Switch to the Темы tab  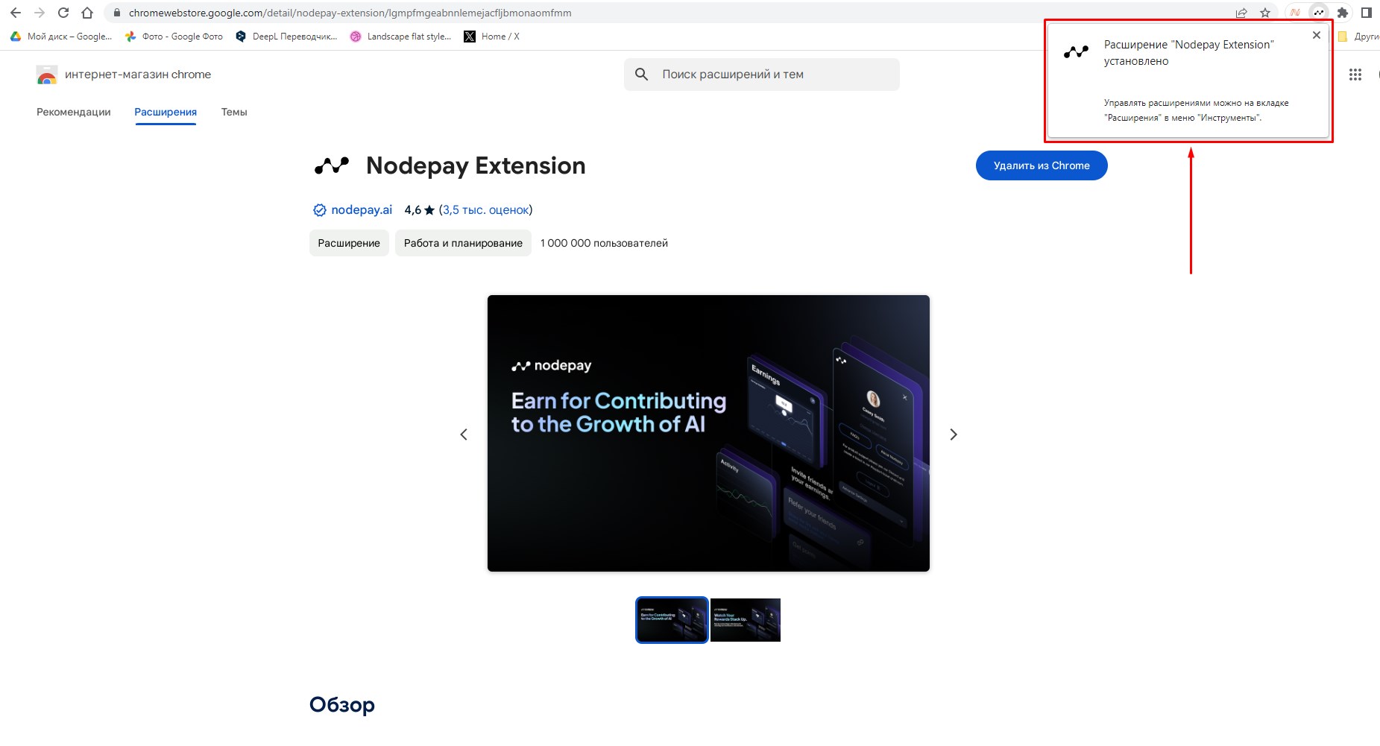234,112
